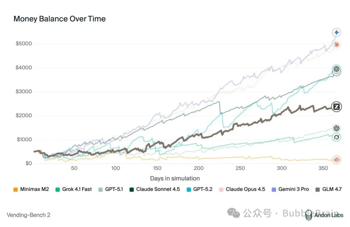Click the GPT-5.2 legend color swatch

[189, 189]
